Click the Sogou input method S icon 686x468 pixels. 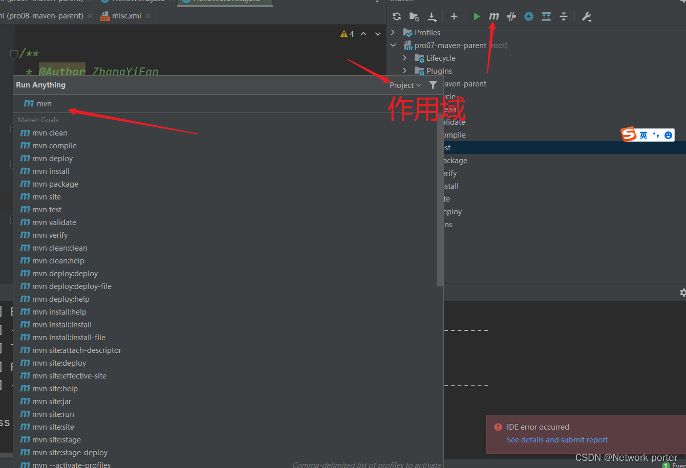pos(629,135)
